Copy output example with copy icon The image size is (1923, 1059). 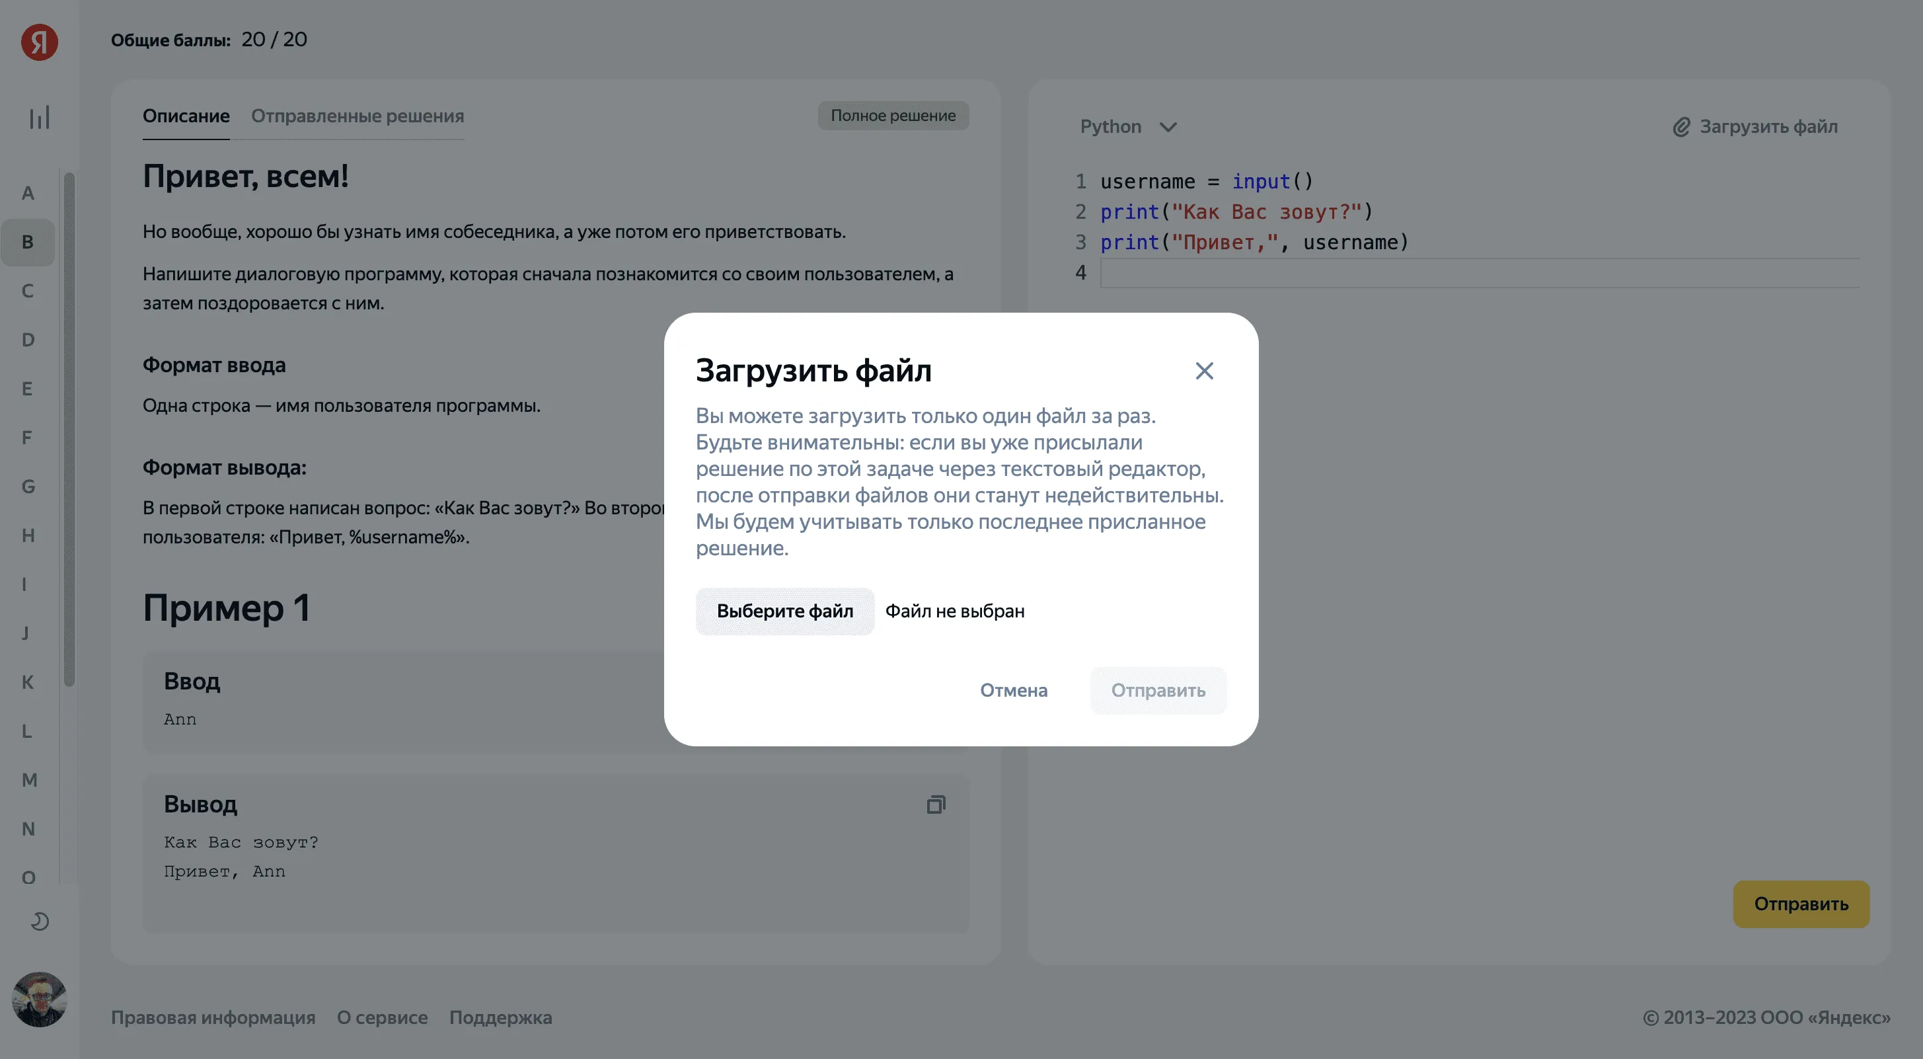point(935,804)
